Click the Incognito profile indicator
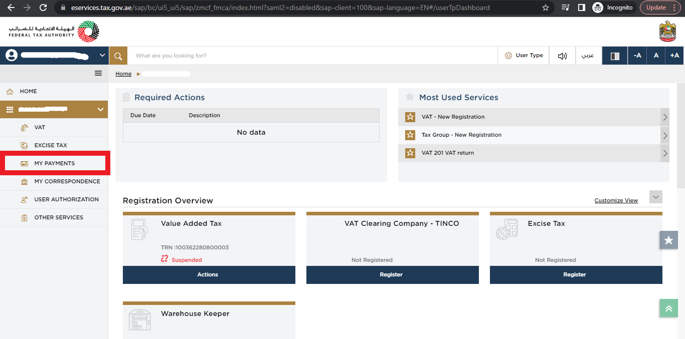Image resolution: width=685 pixels, height=339 pixels. pos(613,8)
